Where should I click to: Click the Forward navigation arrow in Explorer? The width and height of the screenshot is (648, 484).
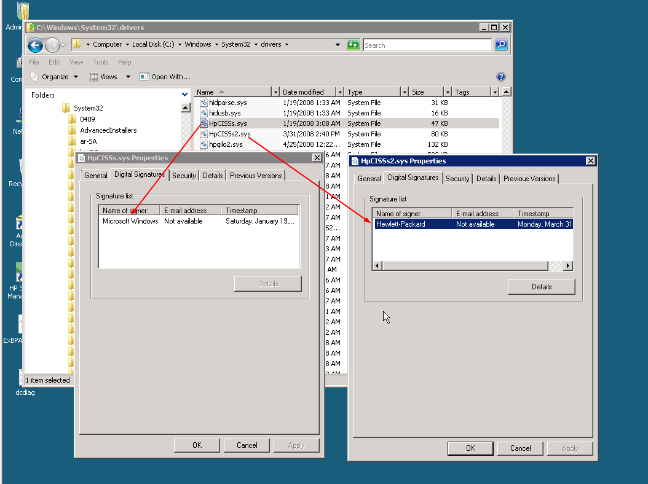(x=52, y=45)
